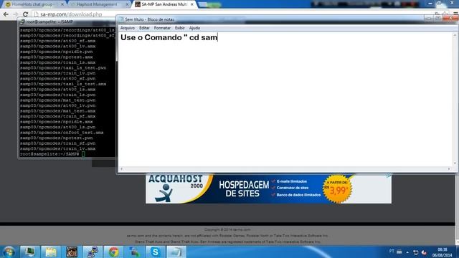Click the terminal prompt root@sampelite:~/SAMP#

click(x=49, y=154)
